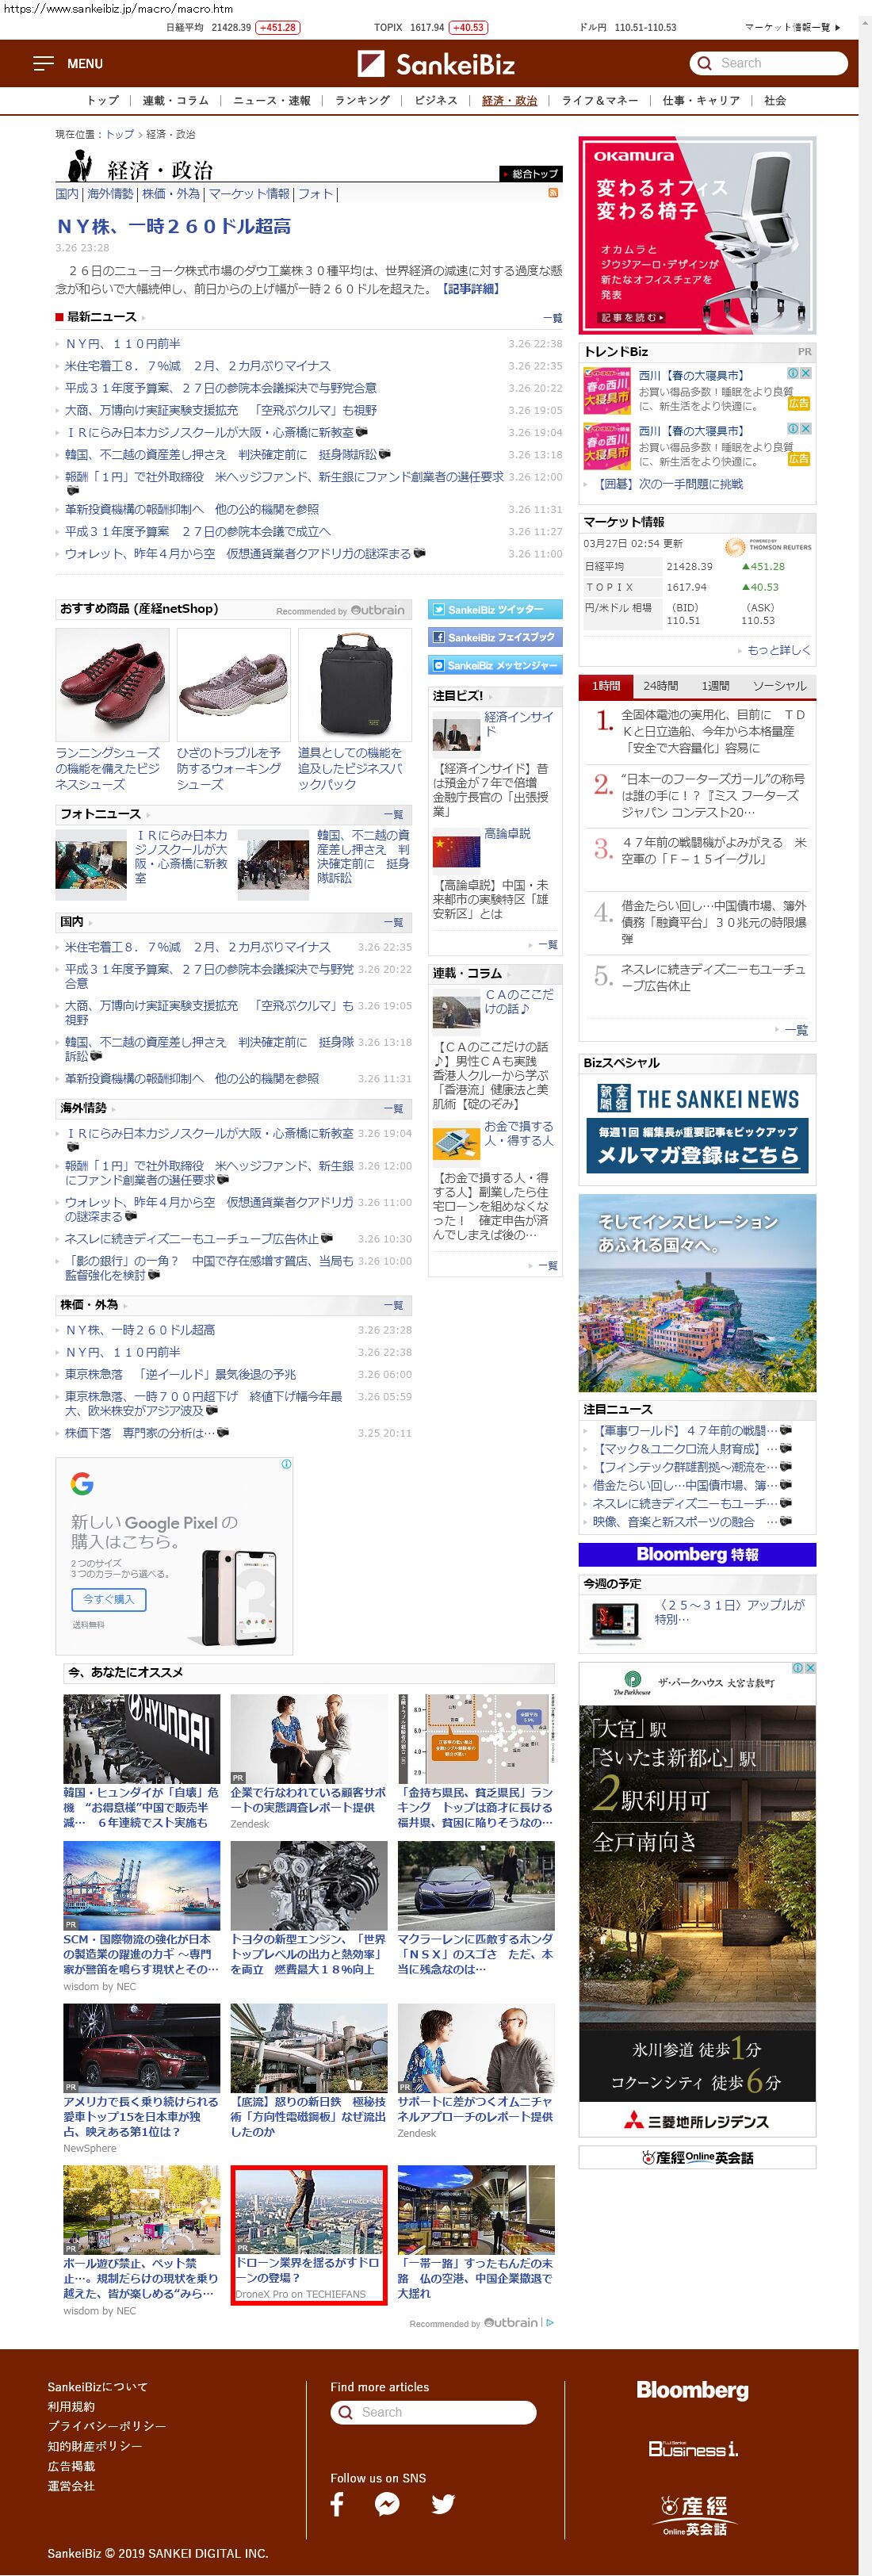
Task: Open the hamburger MENU icon
Action: point(43,63)
